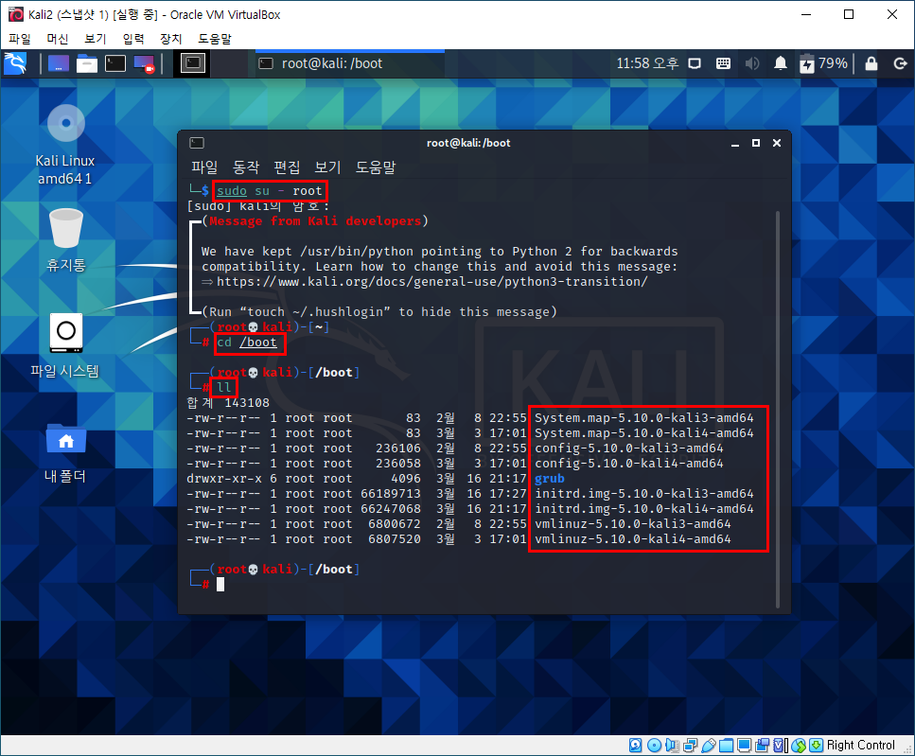The width and height of the screenshot is (915, 756).
Task: Click config-5.10.0-kali4-amd64 filename
Action: [x=629, y=464]
